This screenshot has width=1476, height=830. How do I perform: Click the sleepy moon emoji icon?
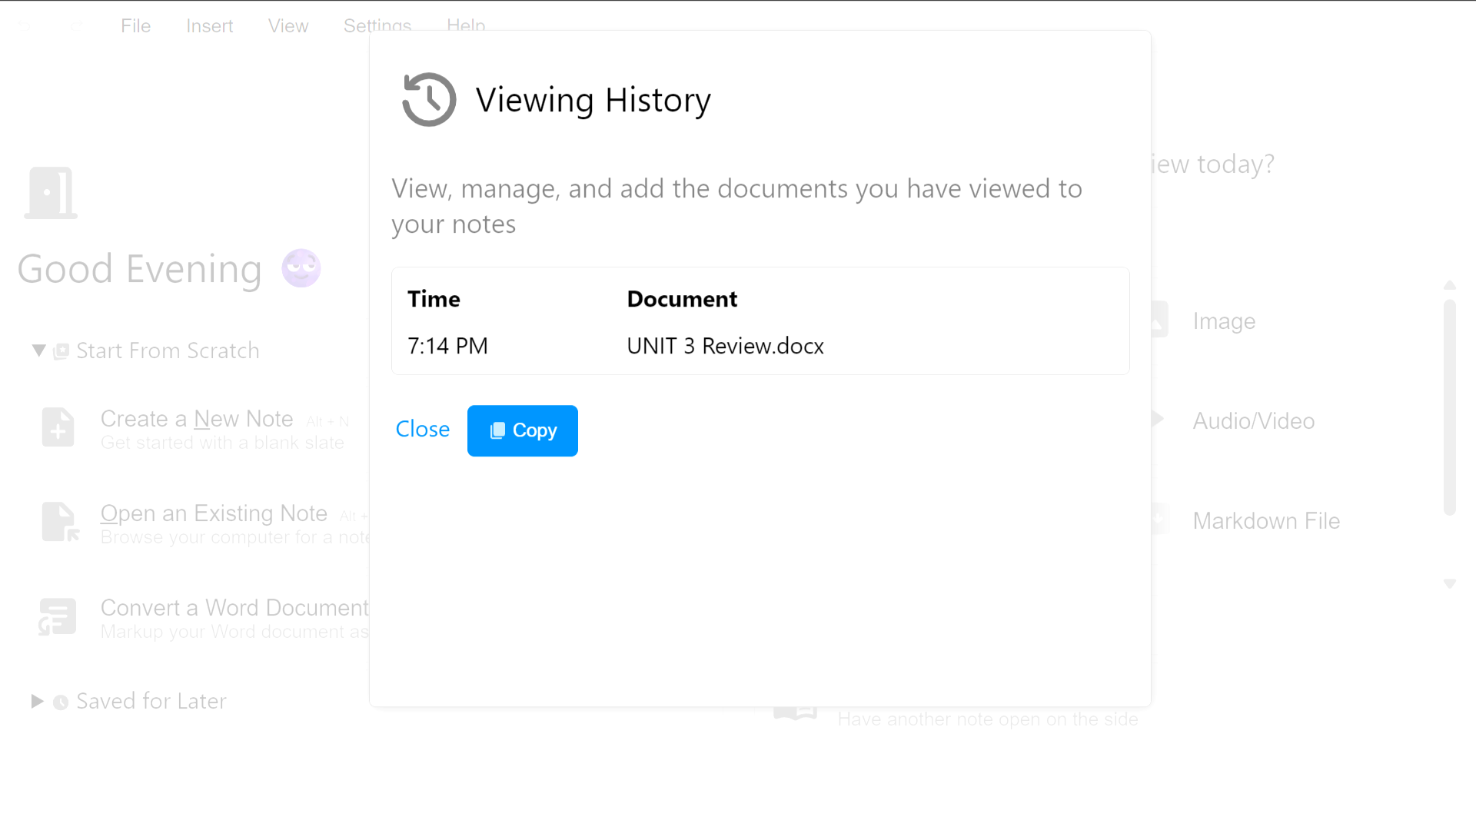pyautogui.click(x=301, y=268)
